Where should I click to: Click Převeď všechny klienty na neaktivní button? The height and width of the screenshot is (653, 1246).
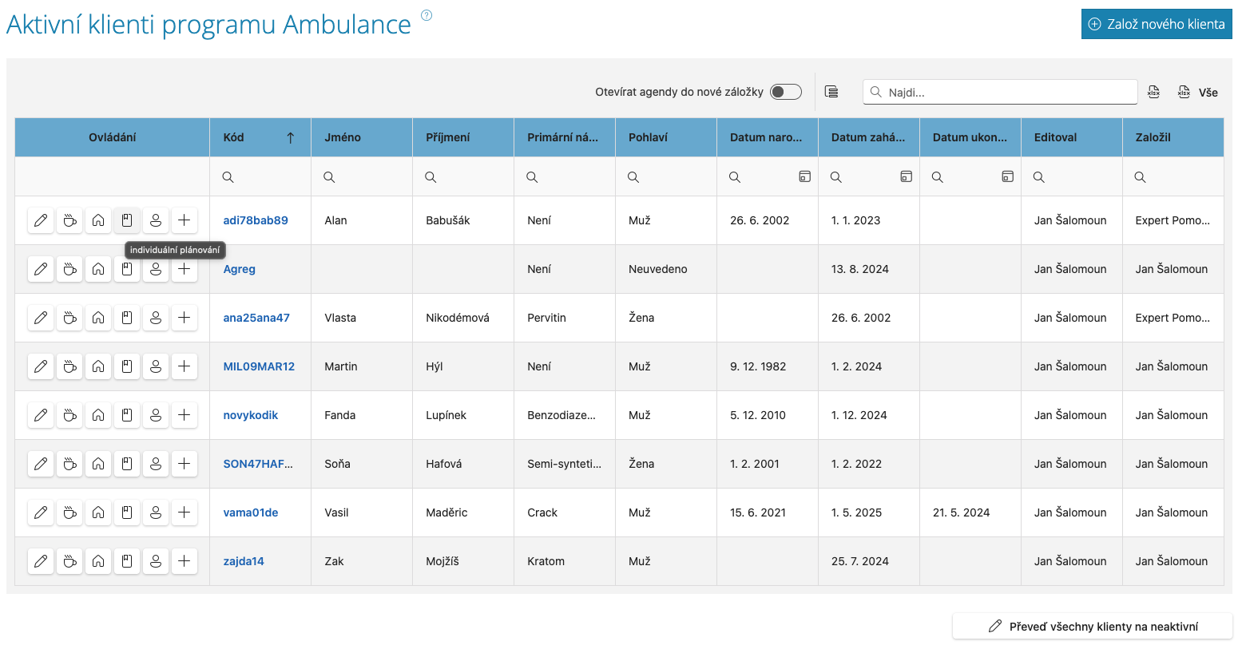1093,627
